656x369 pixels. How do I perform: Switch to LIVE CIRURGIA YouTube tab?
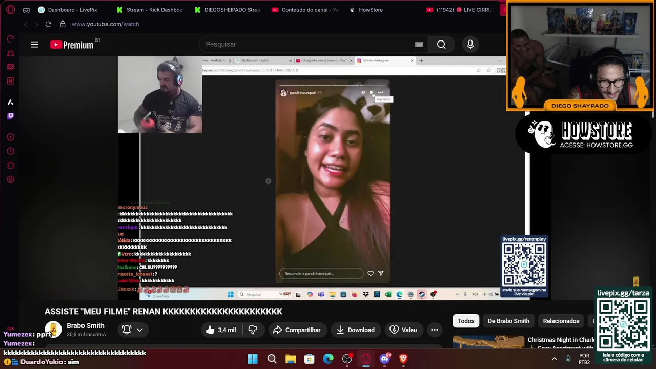(x=460, y=10)
